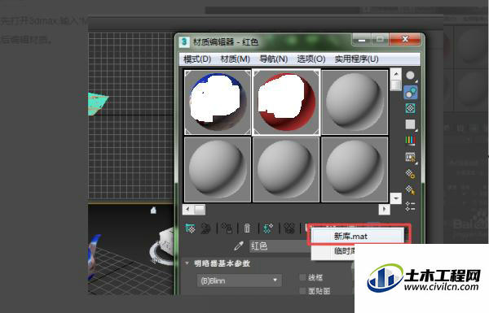Open the 模式(D) menu
The width and height of the screenshot is (489, 313).
197,59
